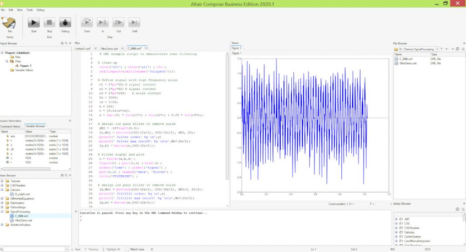This screenshot has width=466, height=252.
Task: Collapse the SignalProcessing demo folder
Action: [2, 212]
